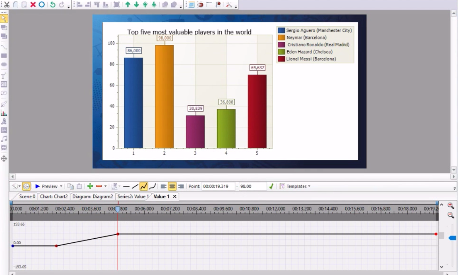Click the green Undo arrow

click(x=53, y=5)
